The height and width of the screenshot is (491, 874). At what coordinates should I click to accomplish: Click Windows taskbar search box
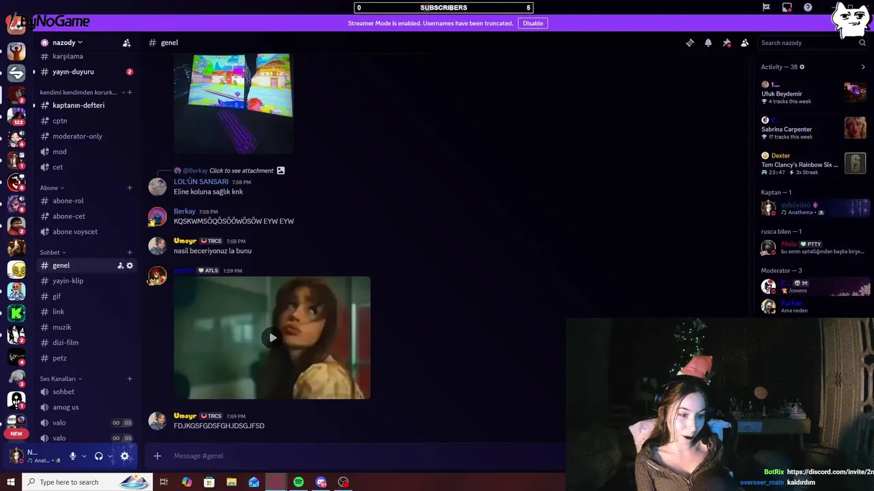87,482
